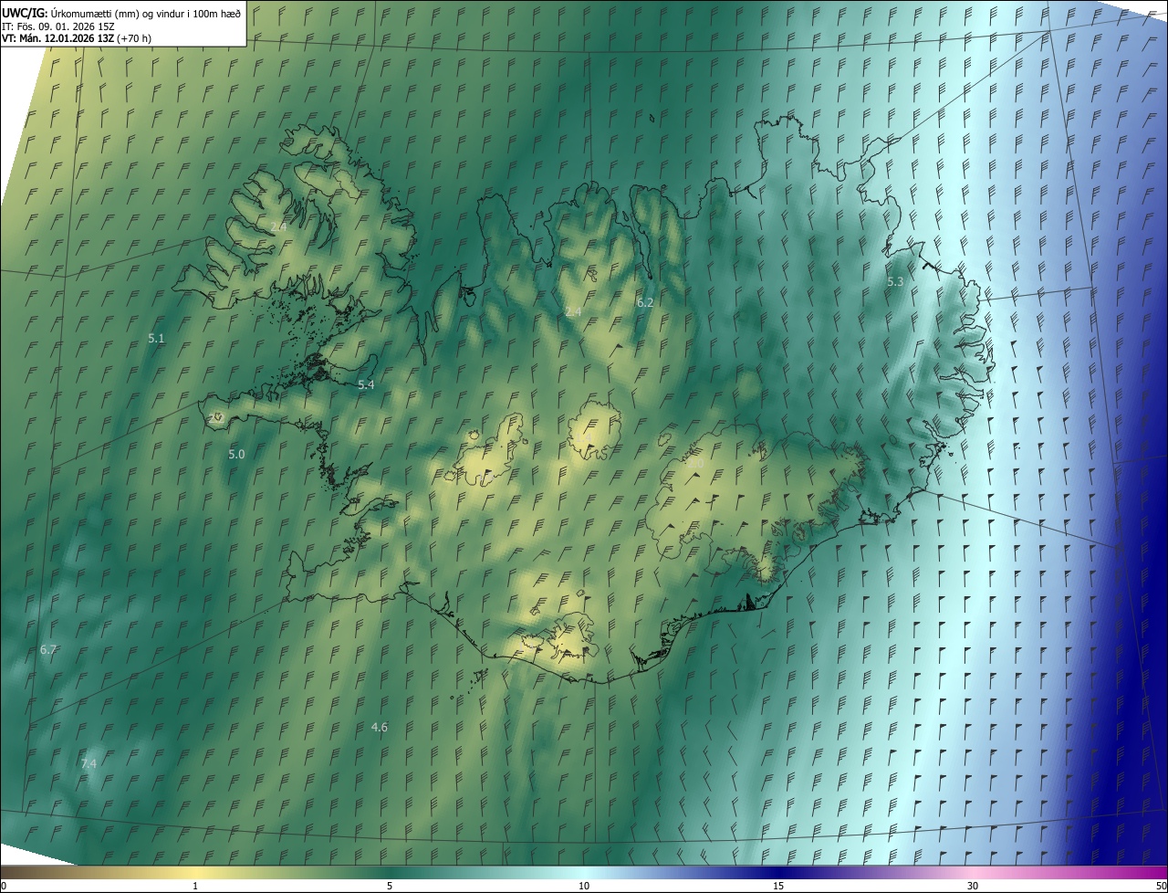Image resolution: width=1168 pixels, height=893 pixels.
Task: Click the 5.3 value label on the map
Action: [895, 281]
